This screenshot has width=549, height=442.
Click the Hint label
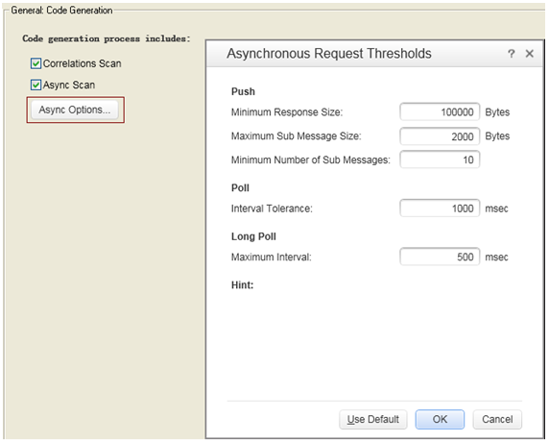[x=242, y=285]
